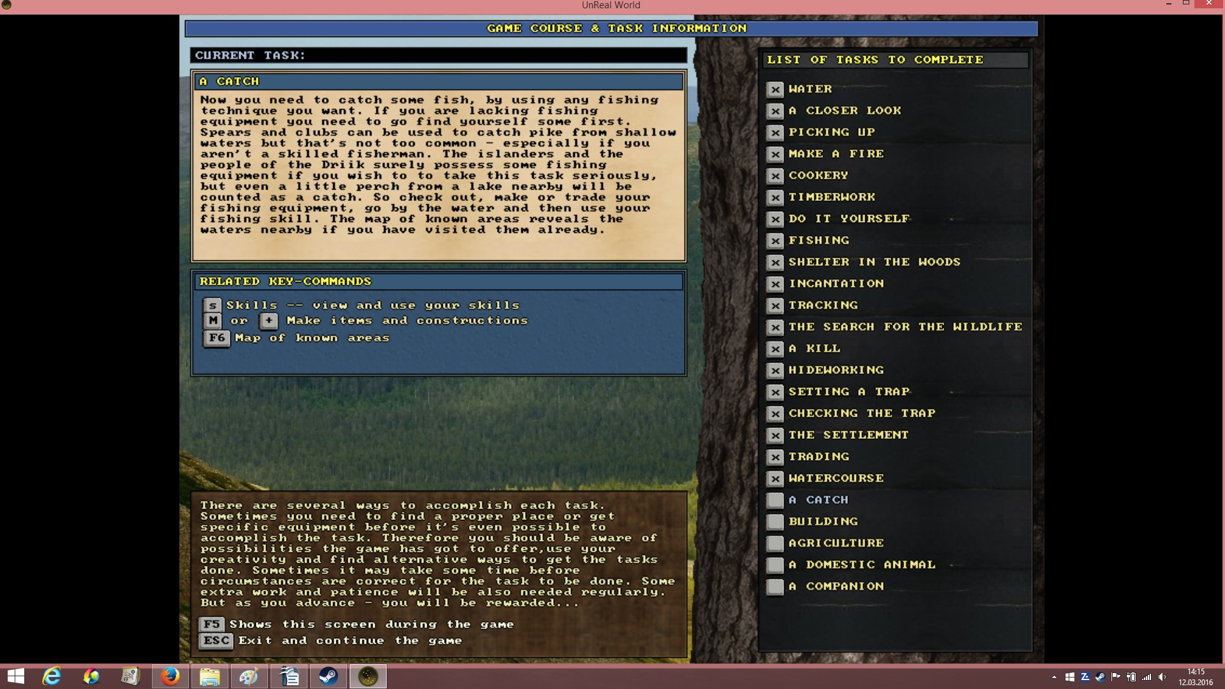
Task: Toggle the WATERCOURSE task checkbox
Action: pos(775,478)
